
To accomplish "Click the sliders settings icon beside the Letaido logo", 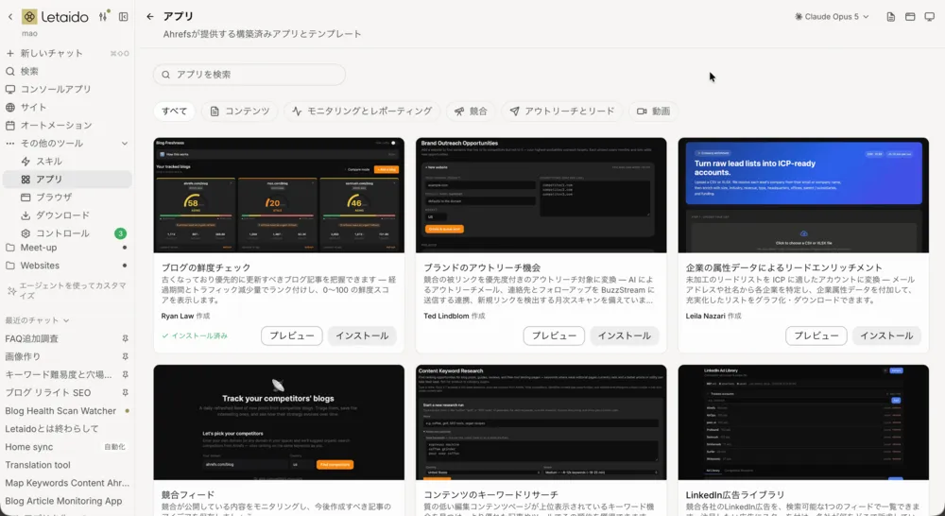I will (x=103, y=17).
